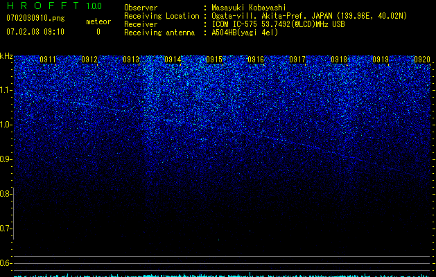436x277 pixels.
Task: Click the 0919 time marker
Action: [381, 60]
